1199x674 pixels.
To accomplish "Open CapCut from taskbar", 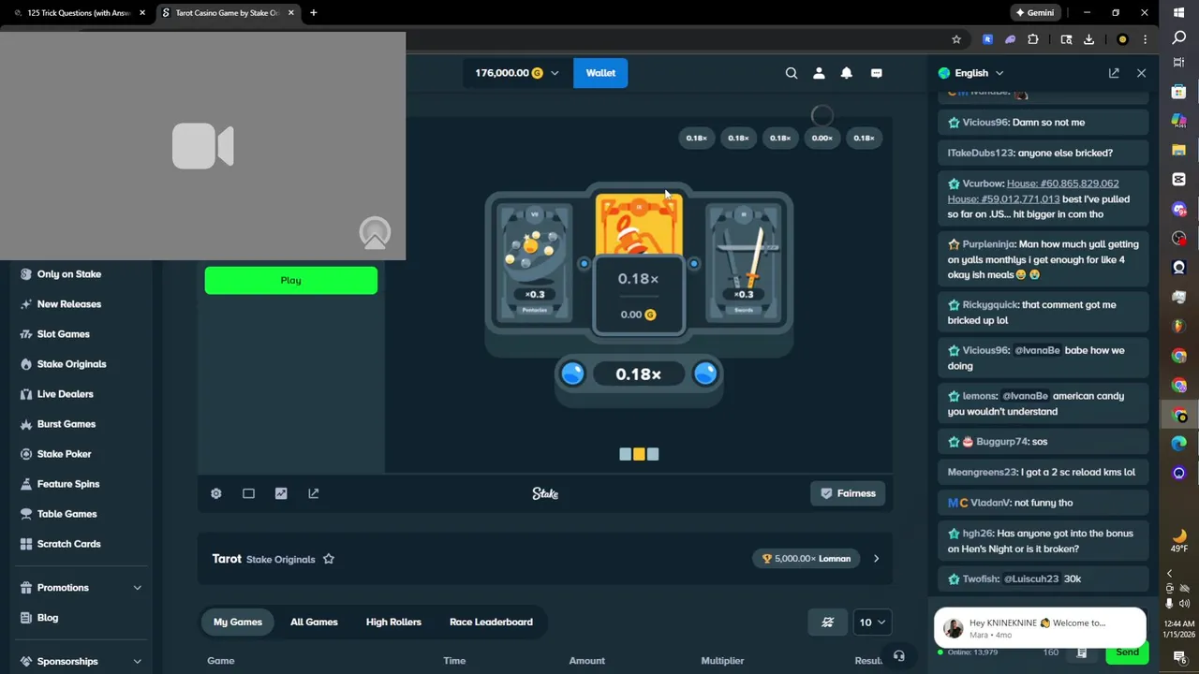I will pyautogui.click(x=1179, y=179).
